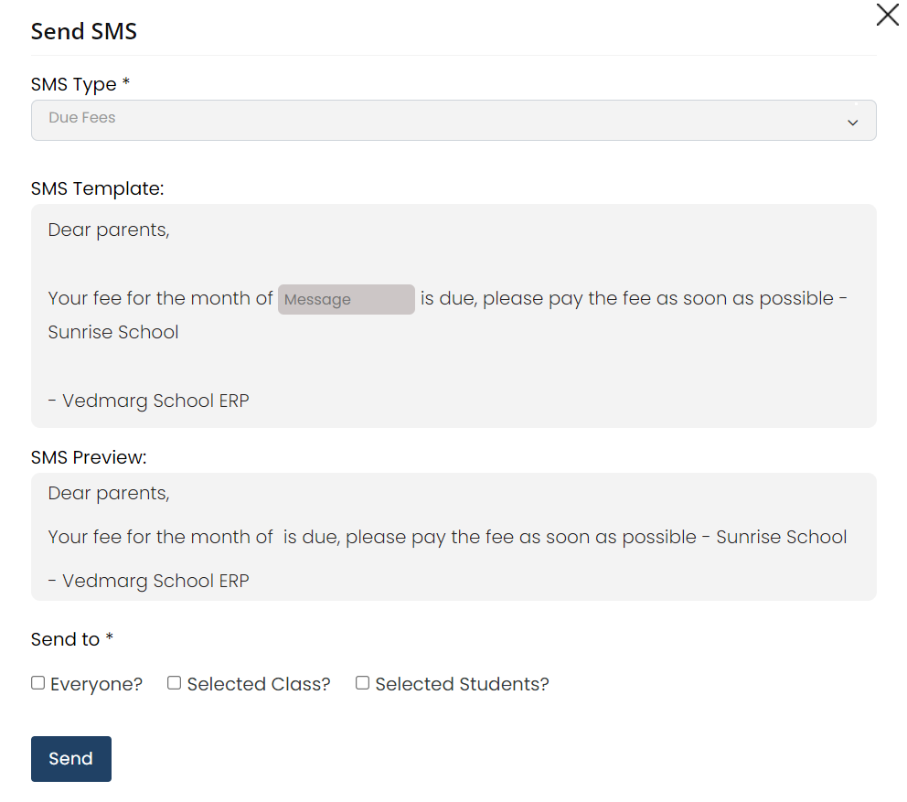Viewport: 907px width, 802px height.
Task: Collapse the Send SMS dialog chevron on Due Fees
Action: click(x=853, y=121)
